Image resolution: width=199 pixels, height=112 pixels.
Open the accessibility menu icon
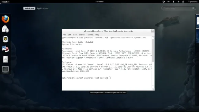(163, 2)
